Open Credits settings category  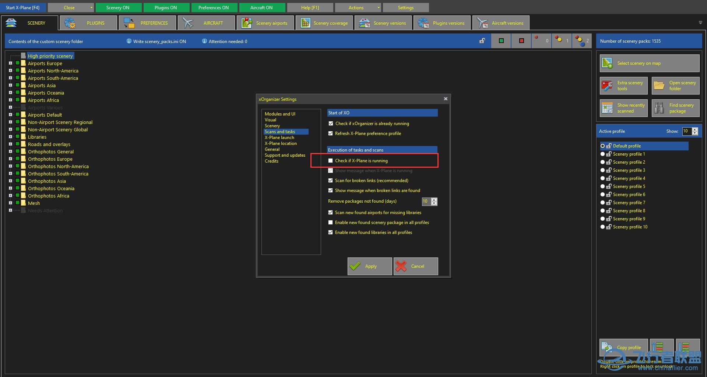[x=271, y=161]
